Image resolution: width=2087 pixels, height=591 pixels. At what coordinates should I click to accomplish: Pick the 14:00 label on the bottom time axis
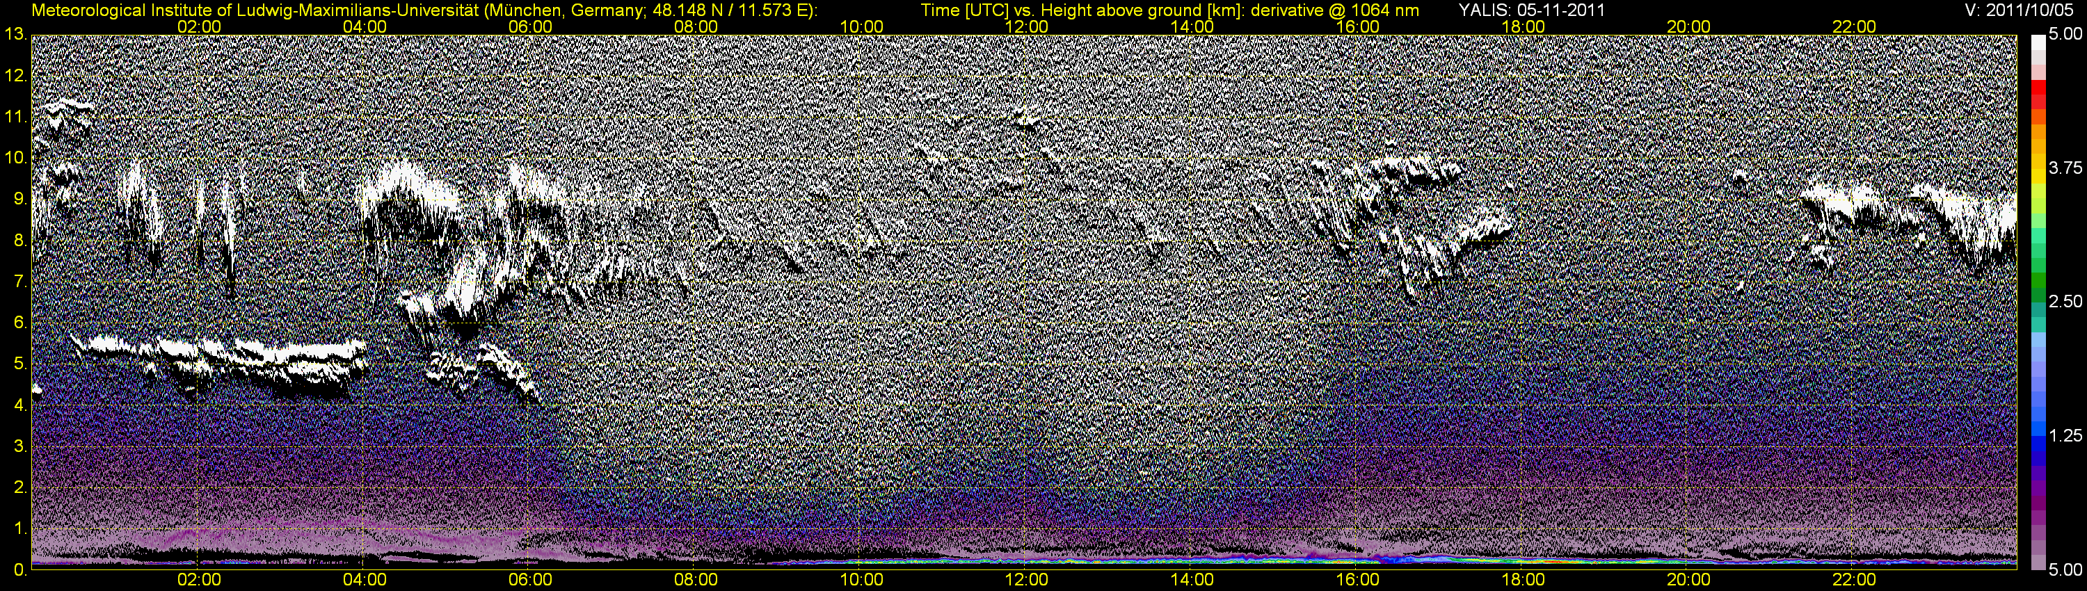pos(1192,580)
